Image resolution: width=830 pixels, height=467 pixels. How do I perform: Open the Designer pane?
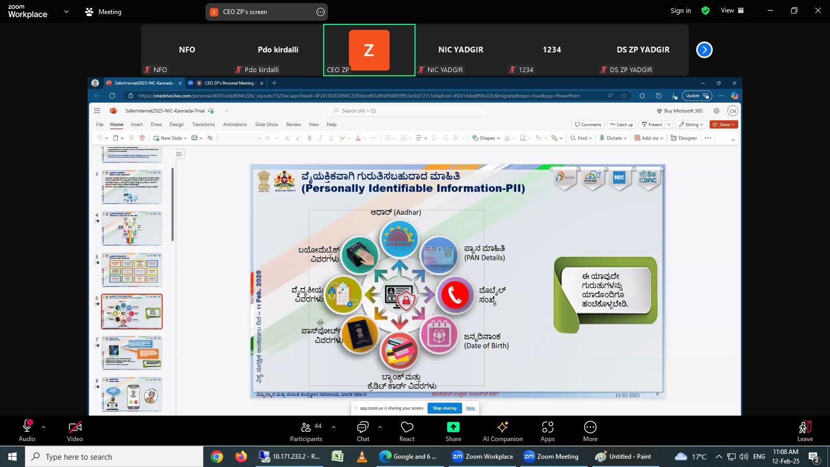[x=684, y=138]
